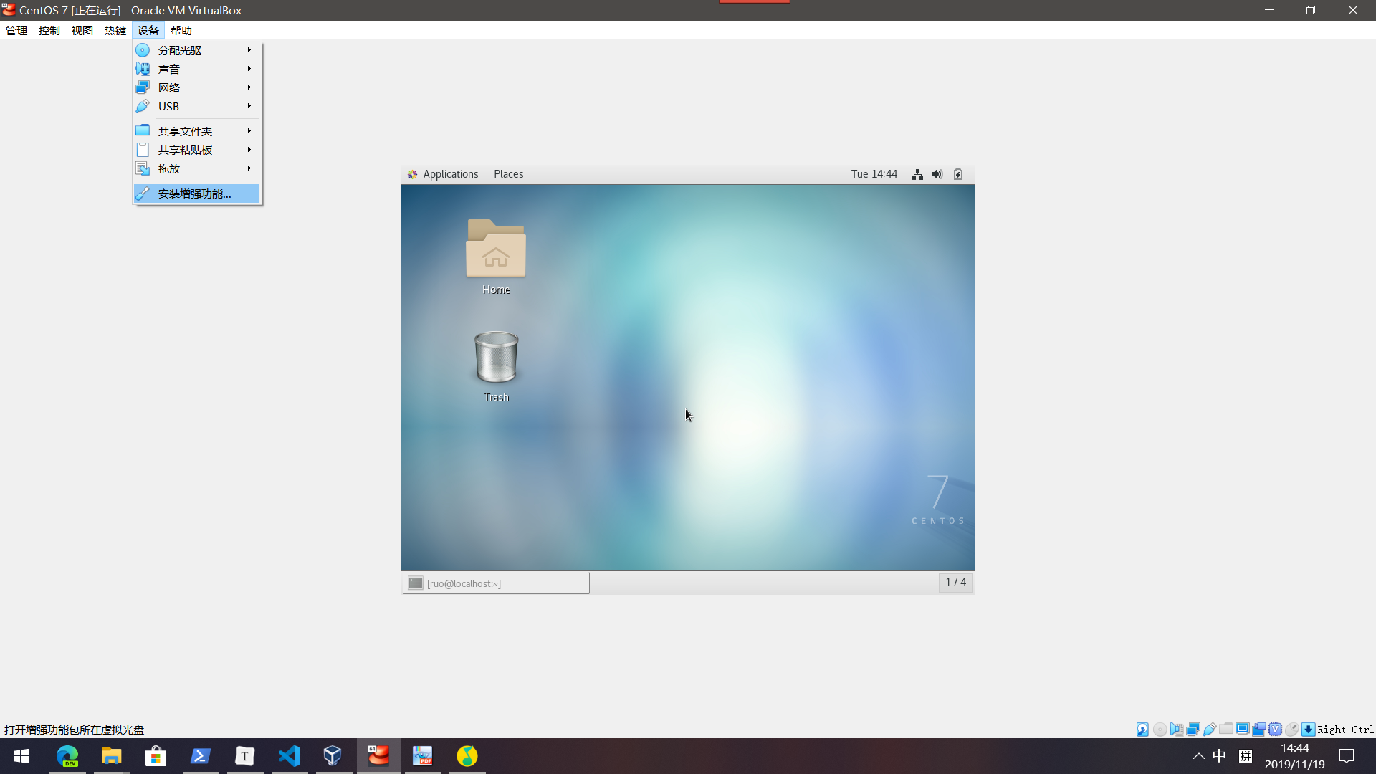
Task: Open the Places menu in CentOS
Action: [508, 174]
